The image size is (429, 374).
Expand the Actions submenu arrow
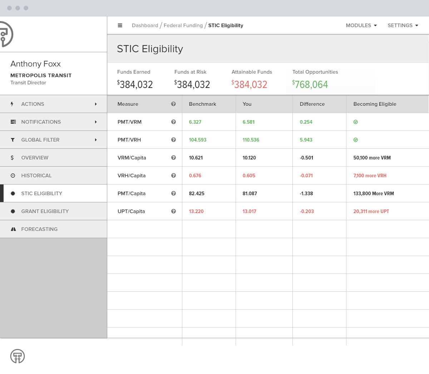(x=96, y=104)
